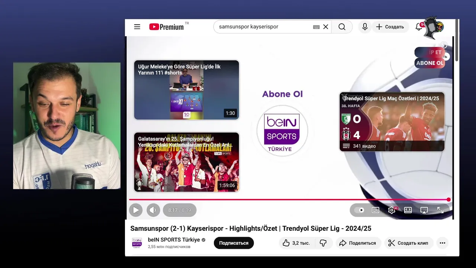Click the ABONE OL overlay button
This screenshot has height=268, width=476.
(x=430, y=63)
